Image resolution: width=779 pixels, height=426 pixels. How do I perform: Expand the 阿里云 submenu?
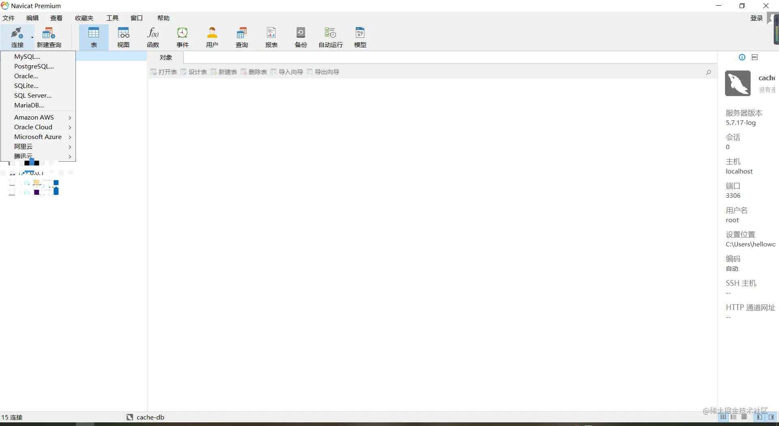click(x=70, y=147)
